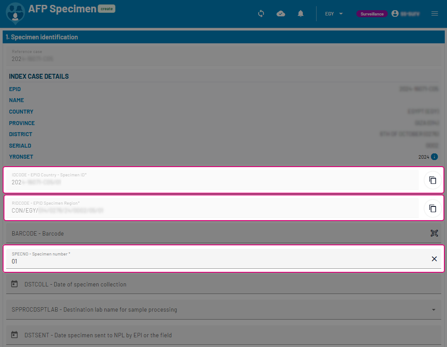Copy the RIDCODE specimen region value
Viewport: 447px width, 347px height.
click(433, 208)
